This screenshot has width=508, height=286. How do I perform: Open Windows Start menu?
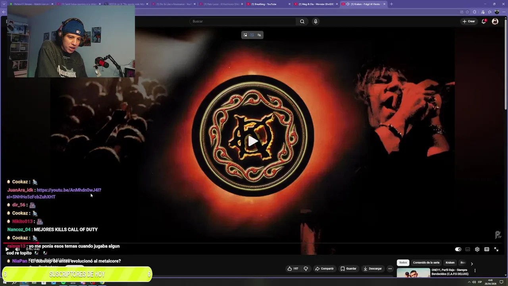click(x=5, y=282)
